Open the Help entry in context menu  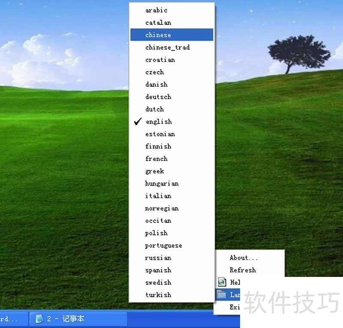point(228,282)
